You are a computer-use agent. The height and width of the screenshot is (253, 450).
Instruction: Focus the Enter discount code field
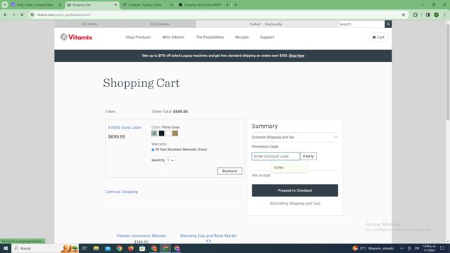(276, 156)
